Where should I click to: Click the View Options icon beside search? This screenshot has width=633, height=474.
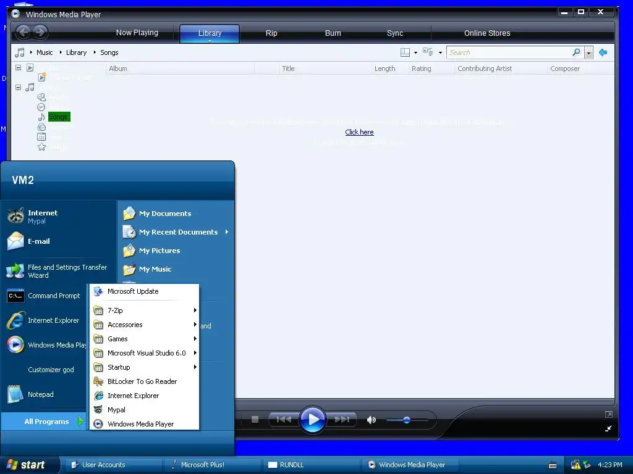coord(428,52)
